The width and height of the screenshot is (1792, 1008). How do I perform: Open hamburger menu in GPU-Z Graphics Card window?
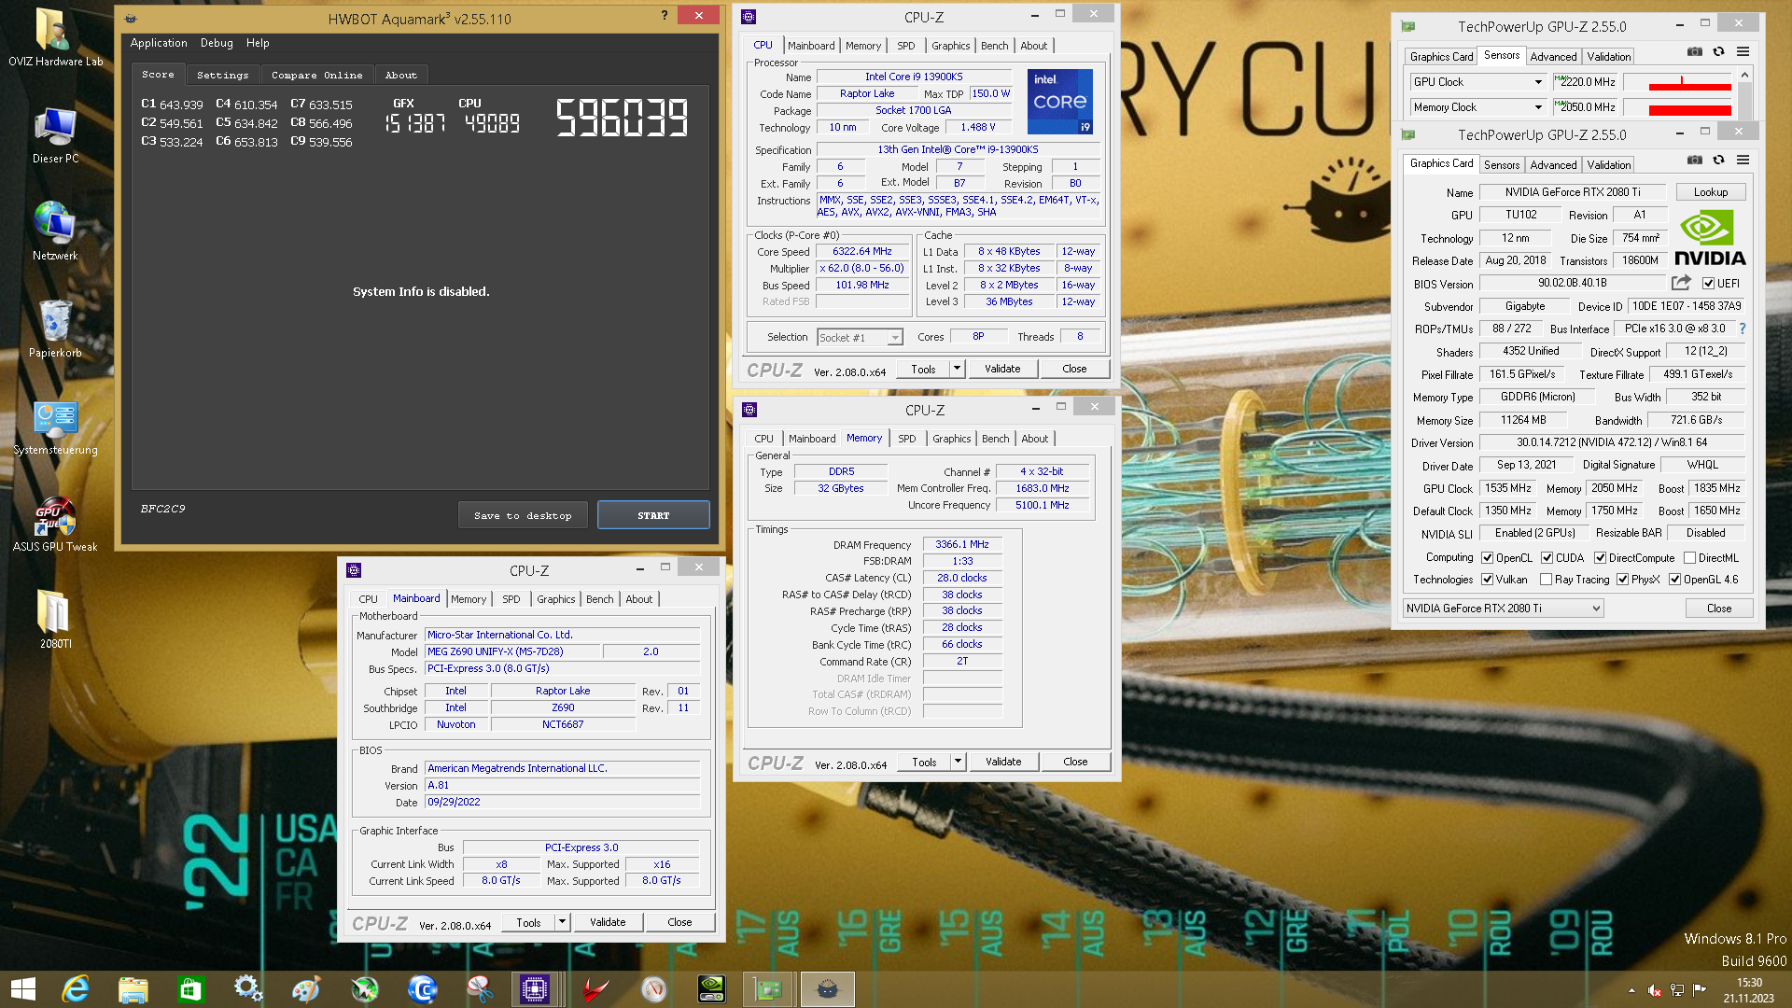click(1743, 161)
